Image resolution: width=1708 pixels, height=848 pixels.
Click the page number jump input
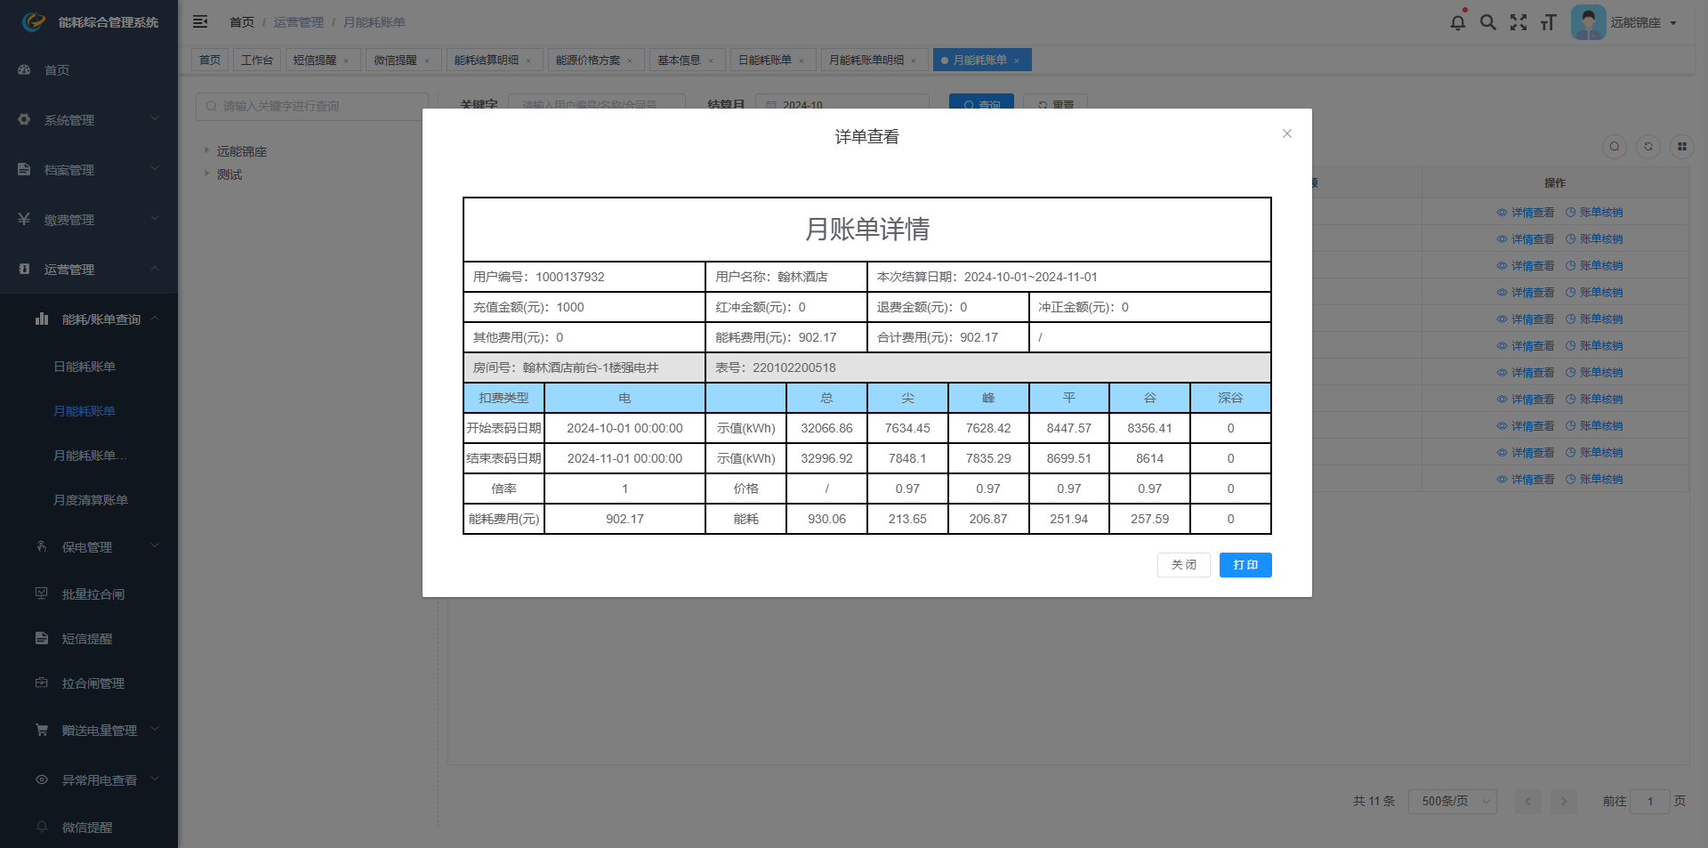click(1649, 801)
